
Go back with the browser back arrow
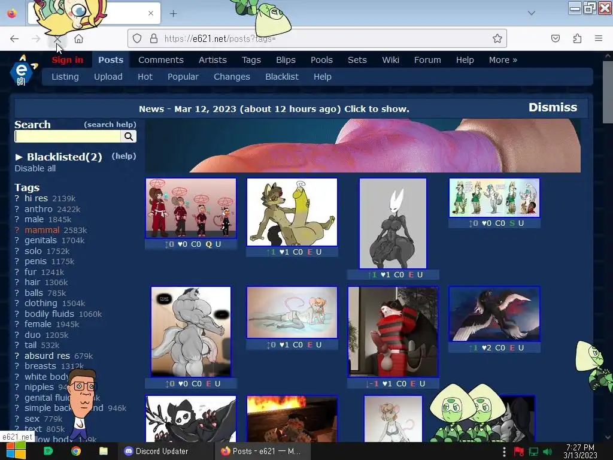pyautogui.click(x=14, y=39)
